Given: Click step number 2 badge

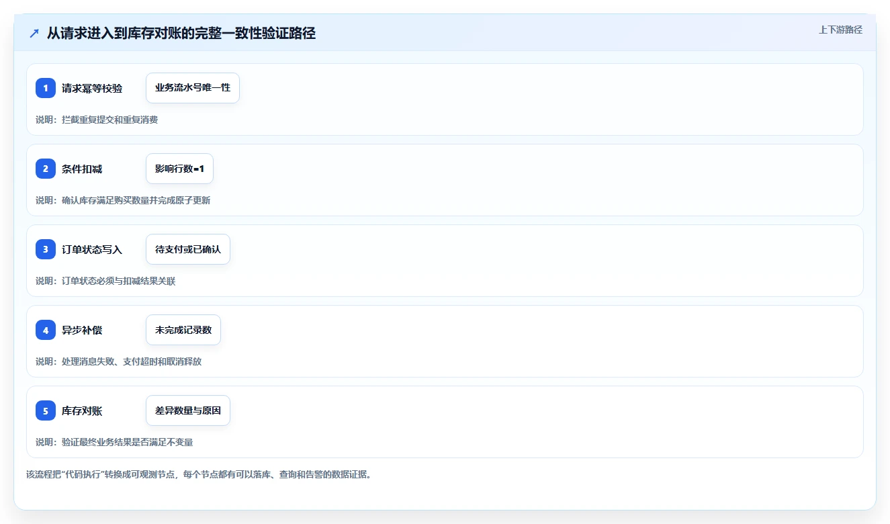Looking at the screenshot, I should [46, 169].
